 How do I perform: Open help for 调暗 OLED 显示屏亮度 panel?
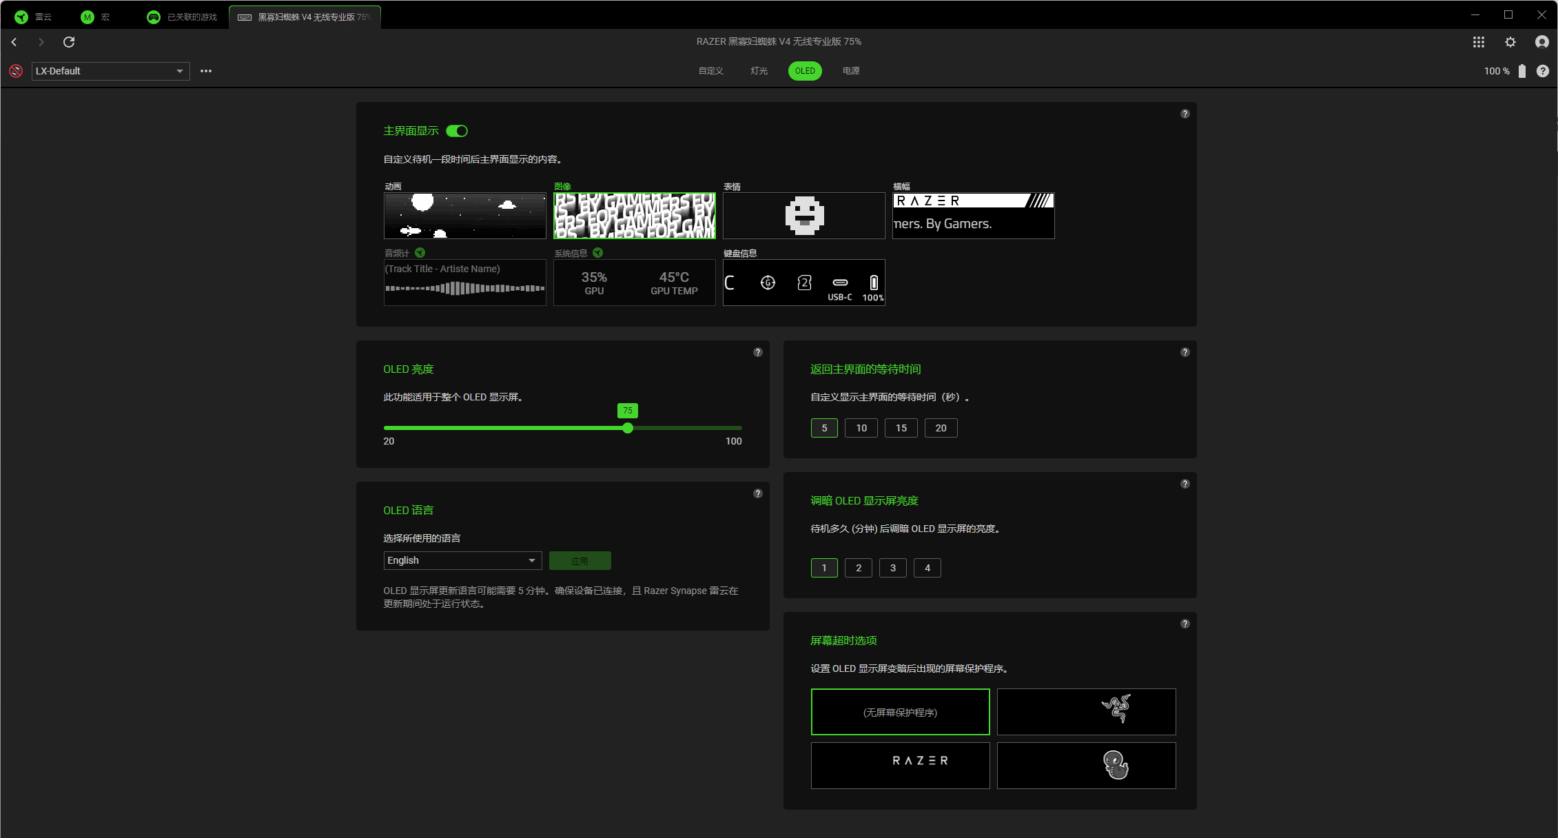(x=1185, y=484)
